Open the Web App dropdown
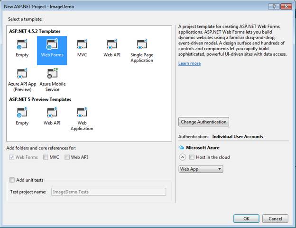The image size is (296, 228). coord(201,169)
